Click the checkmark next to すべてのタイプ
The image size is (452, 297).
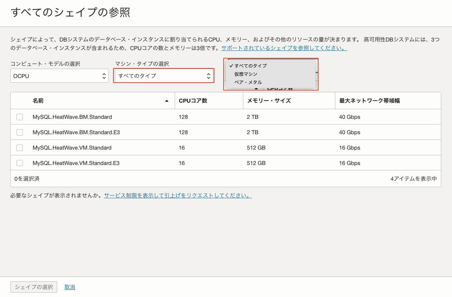point(231,65)
